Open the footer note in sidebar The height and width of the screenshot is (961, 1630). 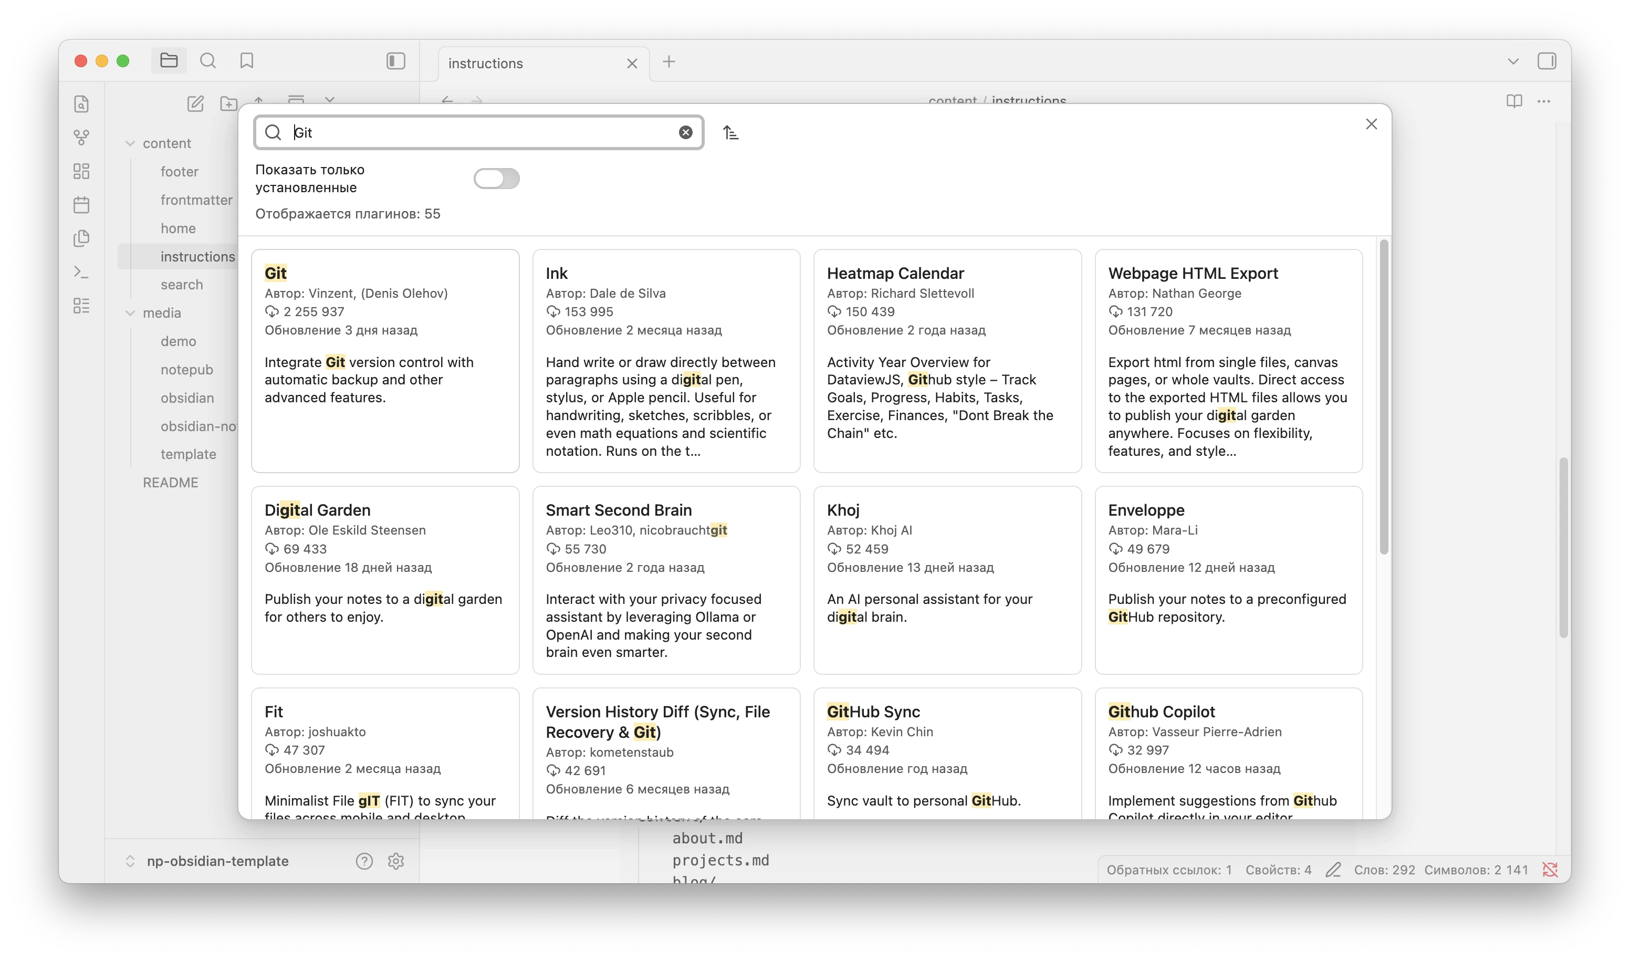[x=180, y=172]
